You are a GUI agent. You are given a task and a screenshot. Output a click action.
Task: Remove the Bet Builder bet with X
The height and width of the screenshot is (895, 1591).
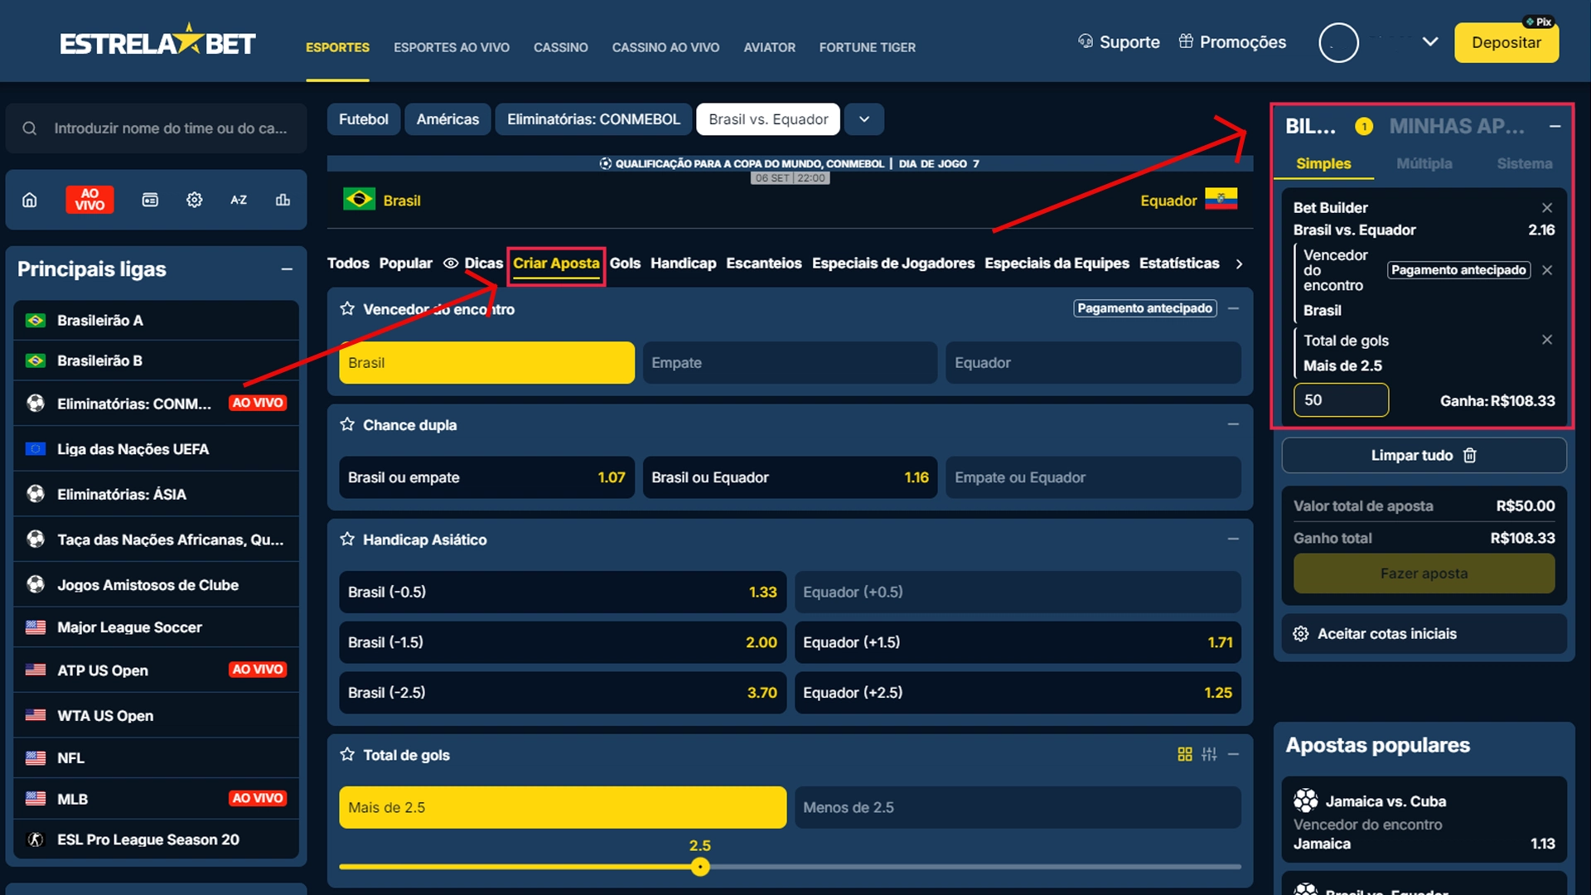(x=1547, y=208)
